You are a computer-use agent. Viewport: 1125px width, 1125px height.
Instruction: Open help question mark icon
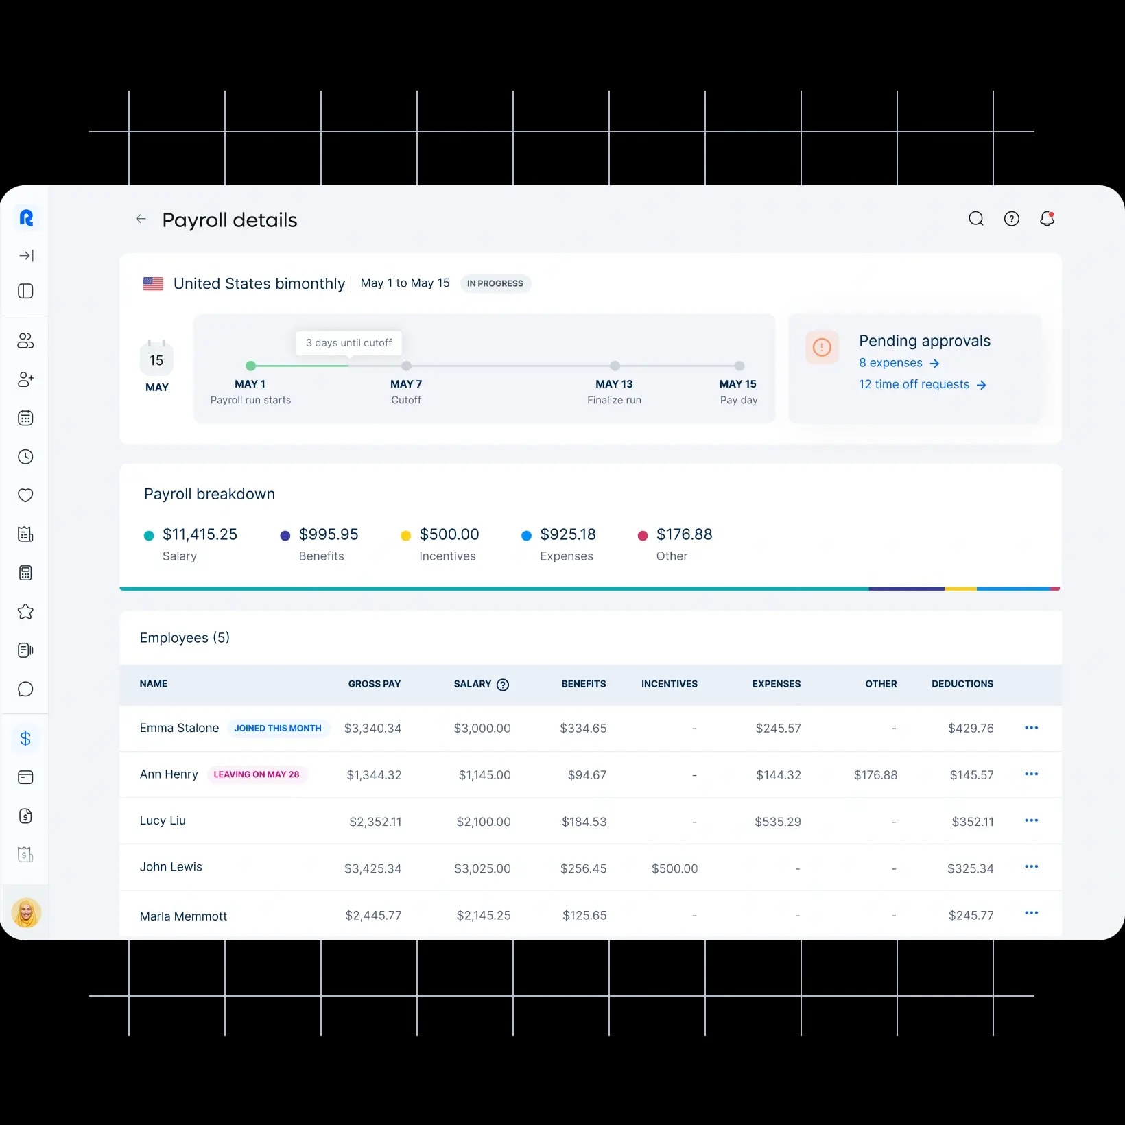pos(1012,219)
